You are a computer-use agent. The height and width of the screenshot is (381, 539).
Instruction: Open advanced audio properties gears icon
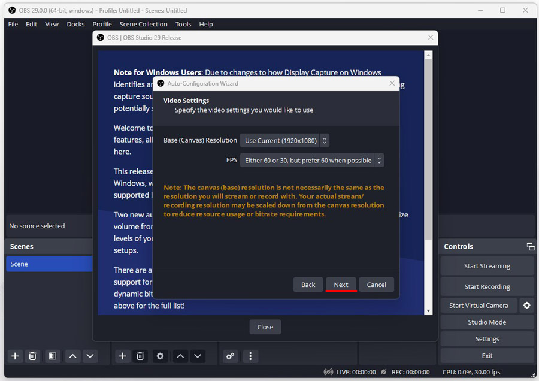(231, 356)
